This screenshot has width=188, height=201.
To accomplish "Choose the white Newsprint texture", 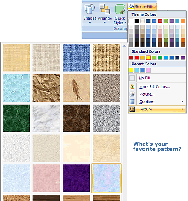I will tap(16, 148).
